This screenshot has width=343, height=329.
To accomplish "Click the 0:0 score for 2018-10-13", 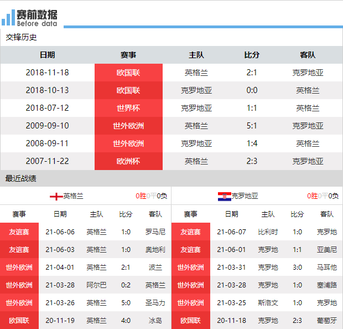I will point(252,90).
